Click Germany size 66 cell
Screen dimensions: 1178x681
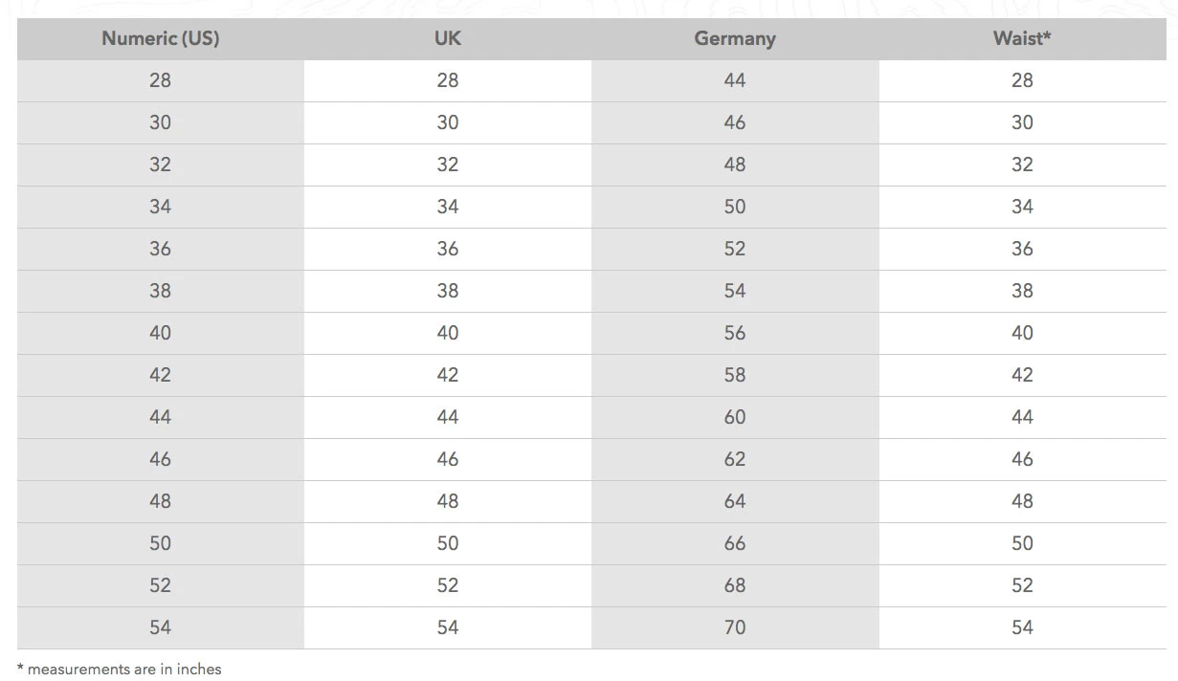(735, 543)
